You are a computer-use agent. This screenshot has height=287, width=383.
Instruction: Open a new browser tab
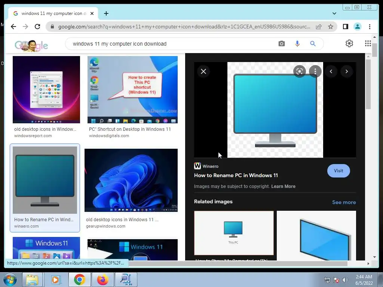(x=106, y=13)
